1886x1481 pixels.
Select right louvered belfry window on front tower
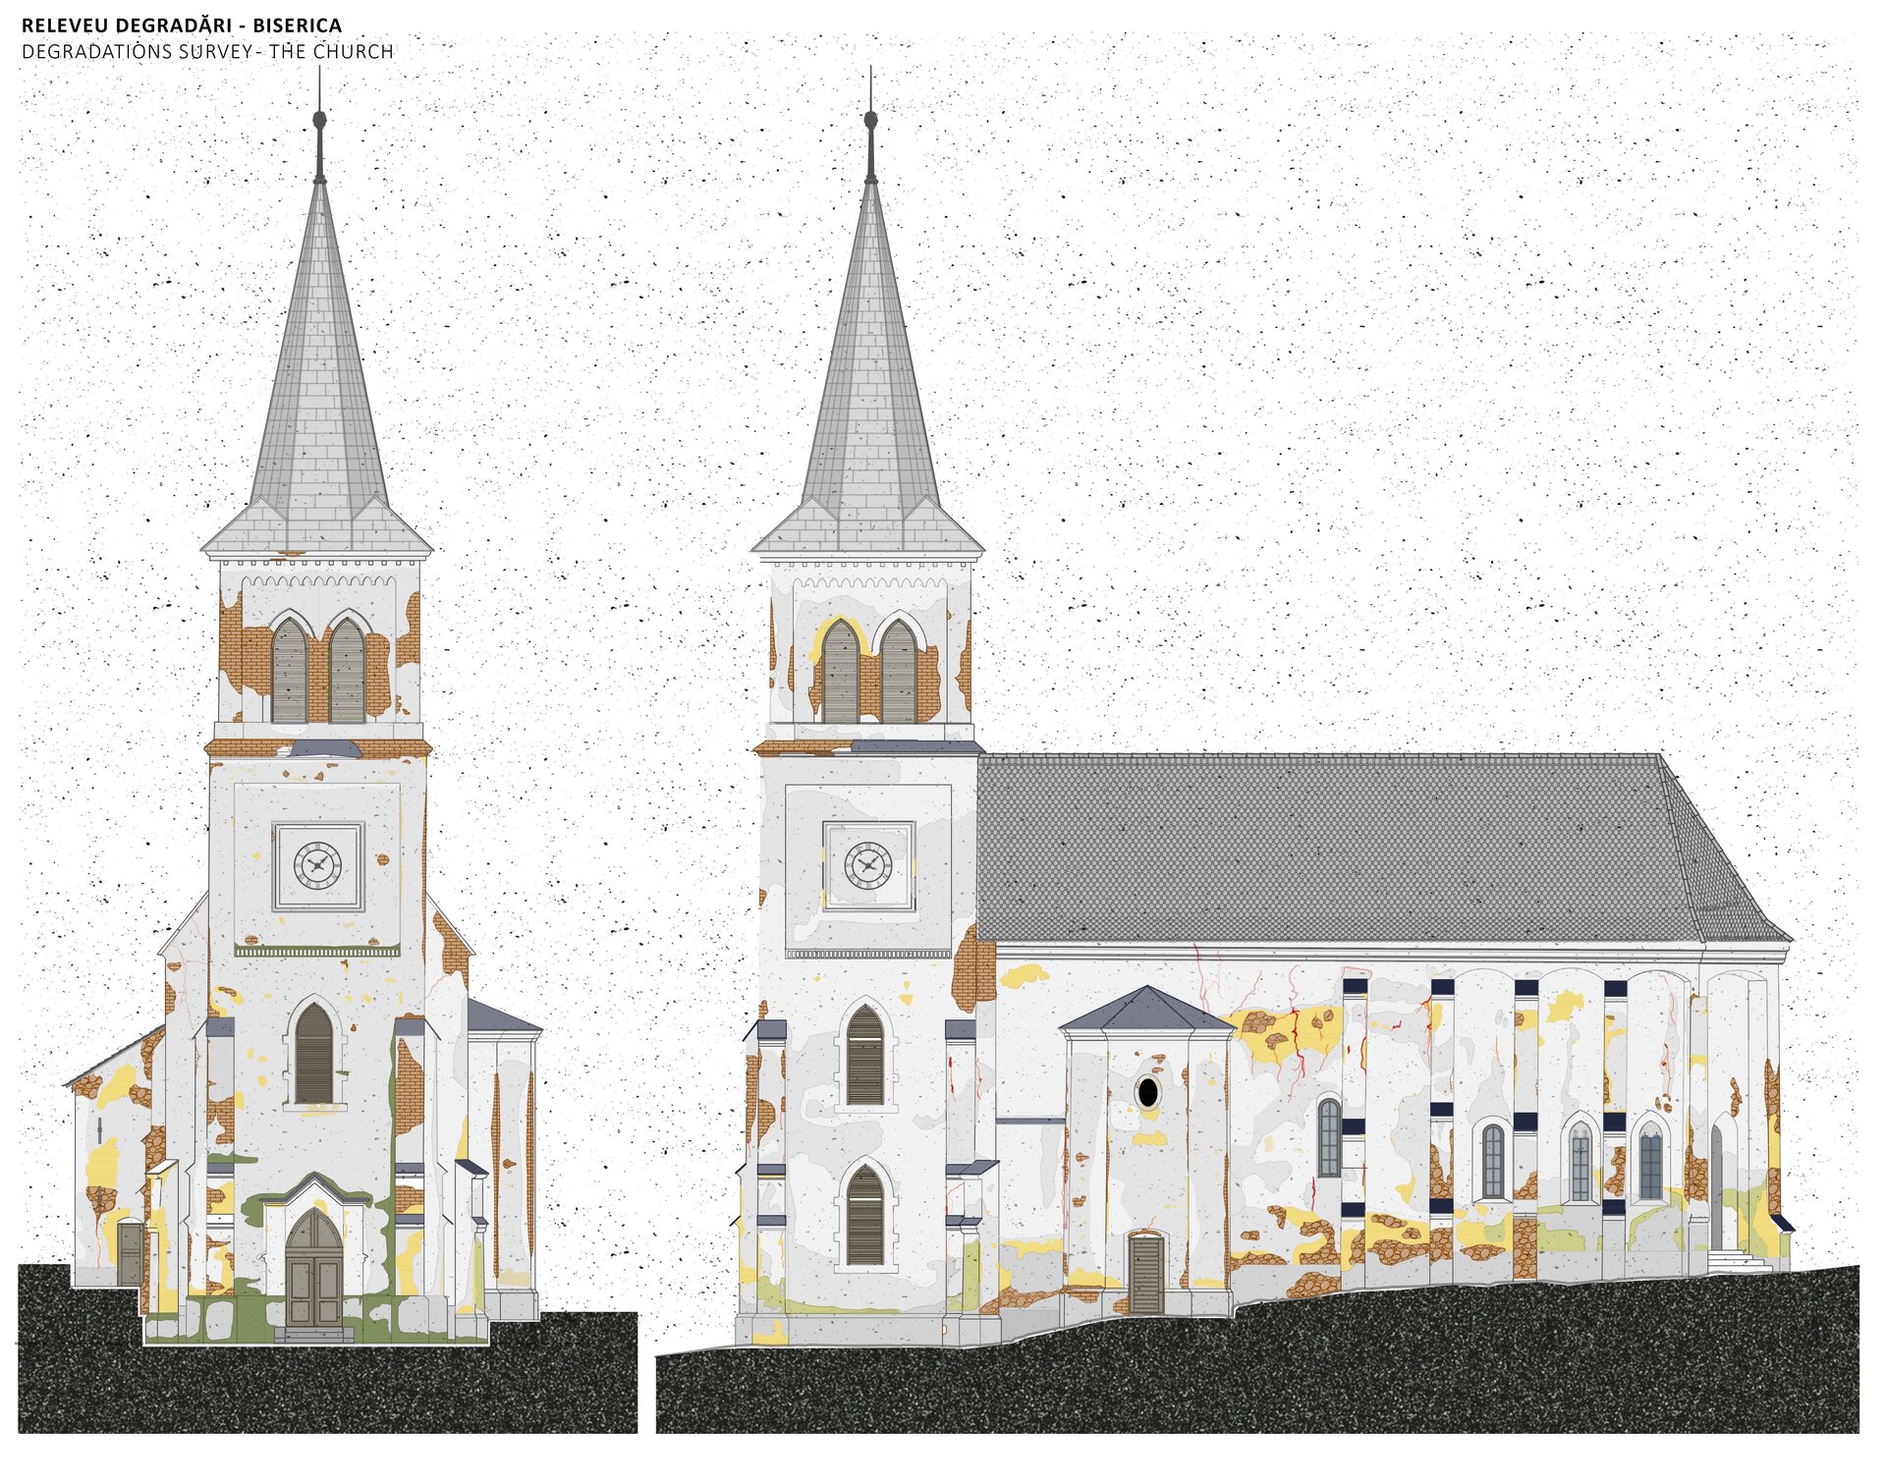pos(347,673)
